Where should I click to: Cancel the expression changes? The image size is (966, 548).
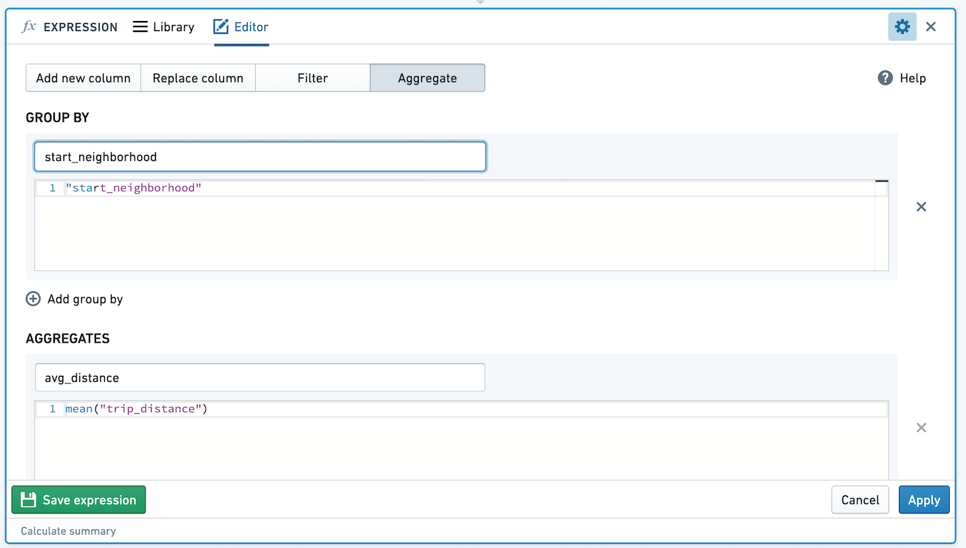coord(860,500)
